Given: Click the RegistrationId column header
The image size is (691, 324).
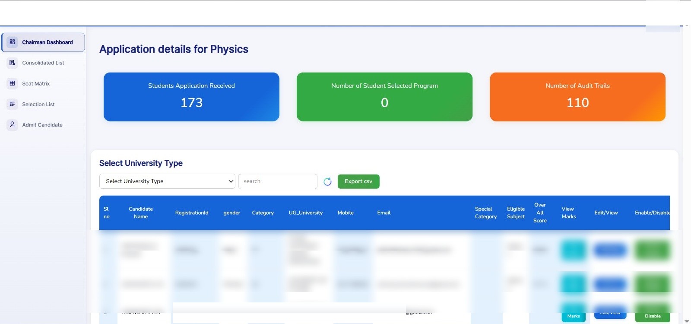Looking at the screenshot, I should [x=192, y=213].
